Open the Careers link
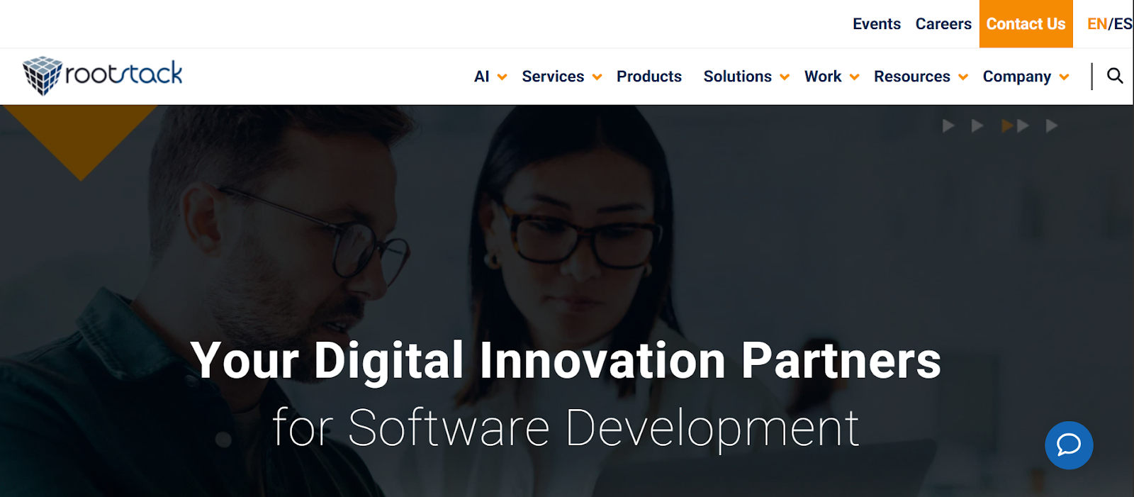This screenshot has width=1134, height=497. pos(943,24)
